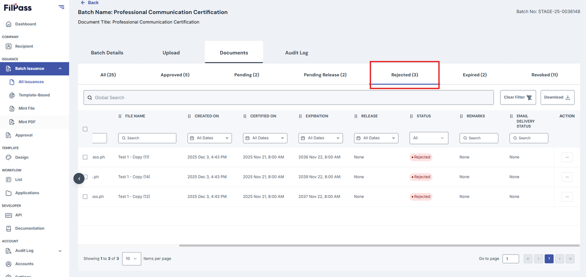The height and width of the screenshot is (277, 586).
Task: Filter to Revoked (11) documents
Action: click(x=544, y=75)
